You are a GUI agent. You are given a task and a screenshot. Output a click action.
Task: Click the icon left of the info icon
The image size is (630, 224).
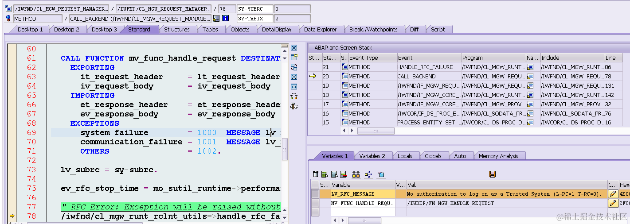(x=216, y=19)
